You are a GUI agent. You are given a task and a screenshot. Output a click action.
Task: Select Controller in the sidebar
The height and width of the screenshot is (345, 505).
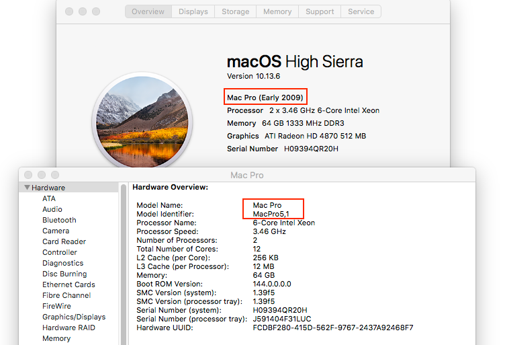(x=60, y=252)
